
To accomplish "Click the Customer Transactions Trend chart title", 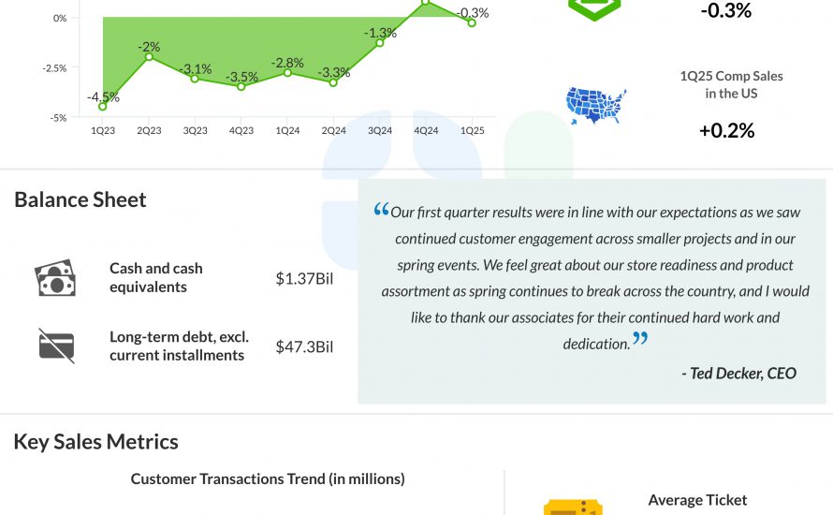I will (268, 478).
